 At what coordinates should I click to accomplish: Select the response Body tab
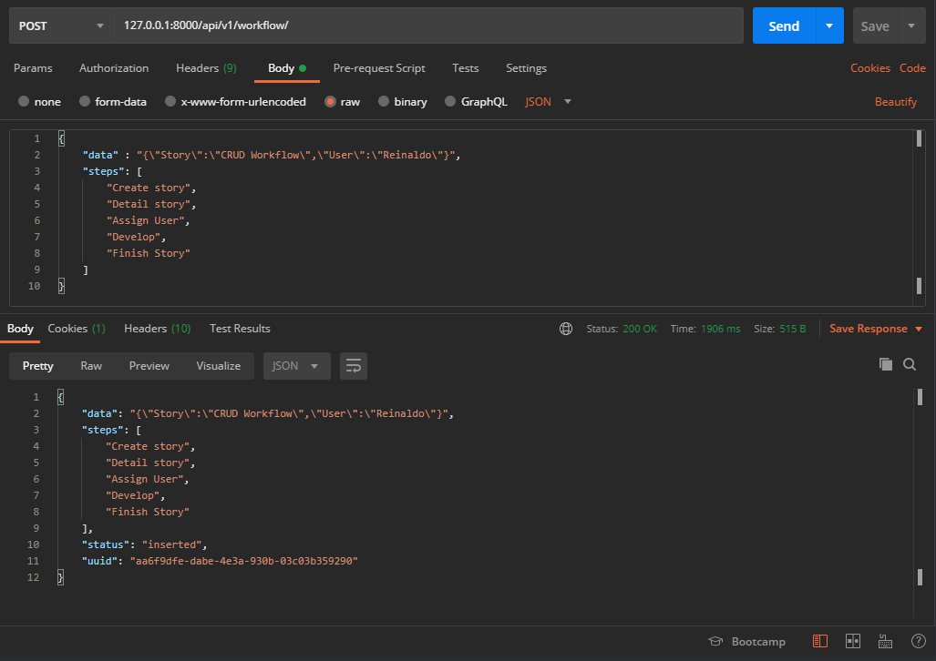click(20, 329)
